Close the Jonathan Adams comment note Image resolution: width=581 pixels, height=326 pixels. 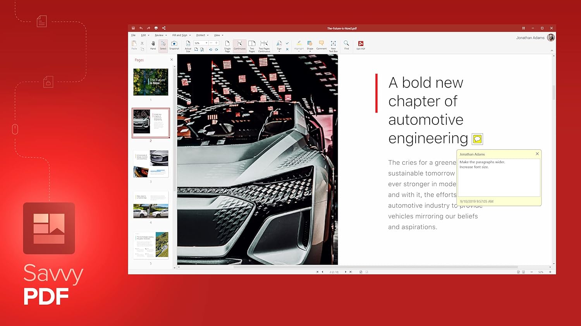click(537, 154)
